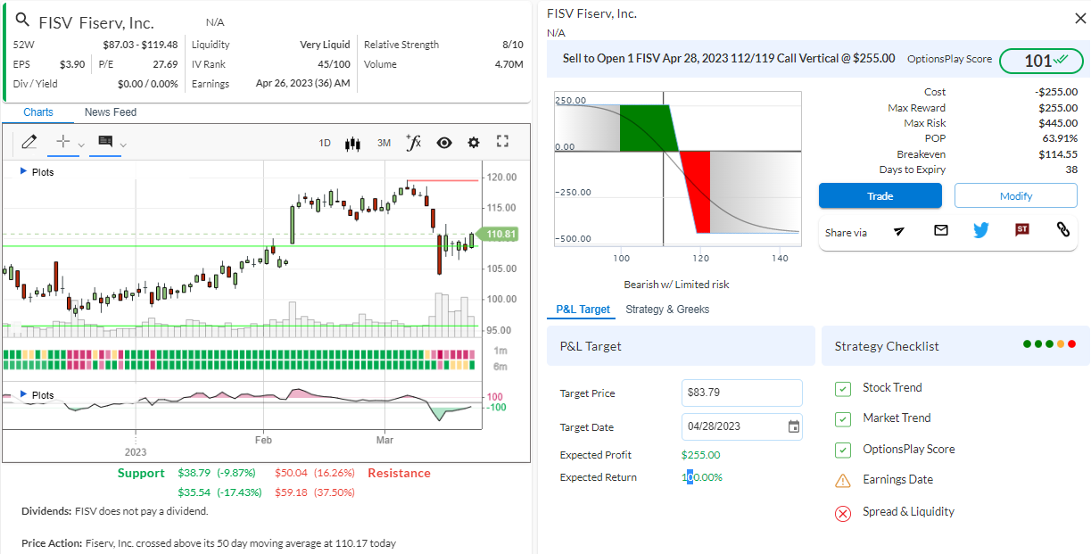This screenshot has width=1091, height=554.
Task: Click the chart annotation comment icon
Action: [x=105, y=142]
